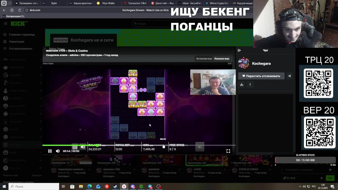Screen dimensions: 338x190
Task: Collapse the chat panel with the toggle icon
Action: click(239, 50)
